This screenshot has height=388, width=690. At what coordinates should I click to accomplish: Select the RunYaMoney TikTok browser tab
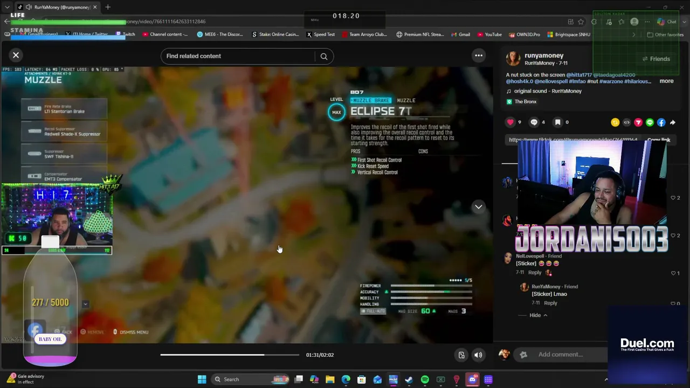click(x=57, y=7)
